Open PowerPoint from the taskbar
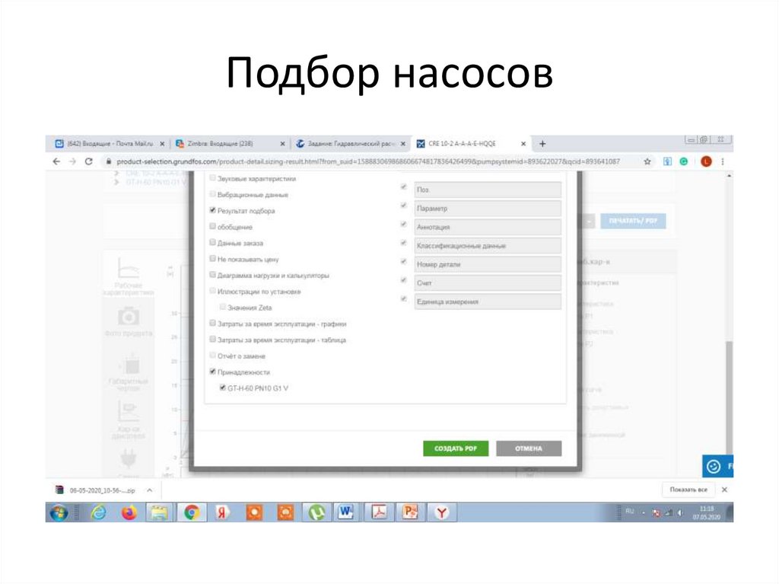This screenshot has width=779, height=584. pyautogui.click(x=409, y=512)
